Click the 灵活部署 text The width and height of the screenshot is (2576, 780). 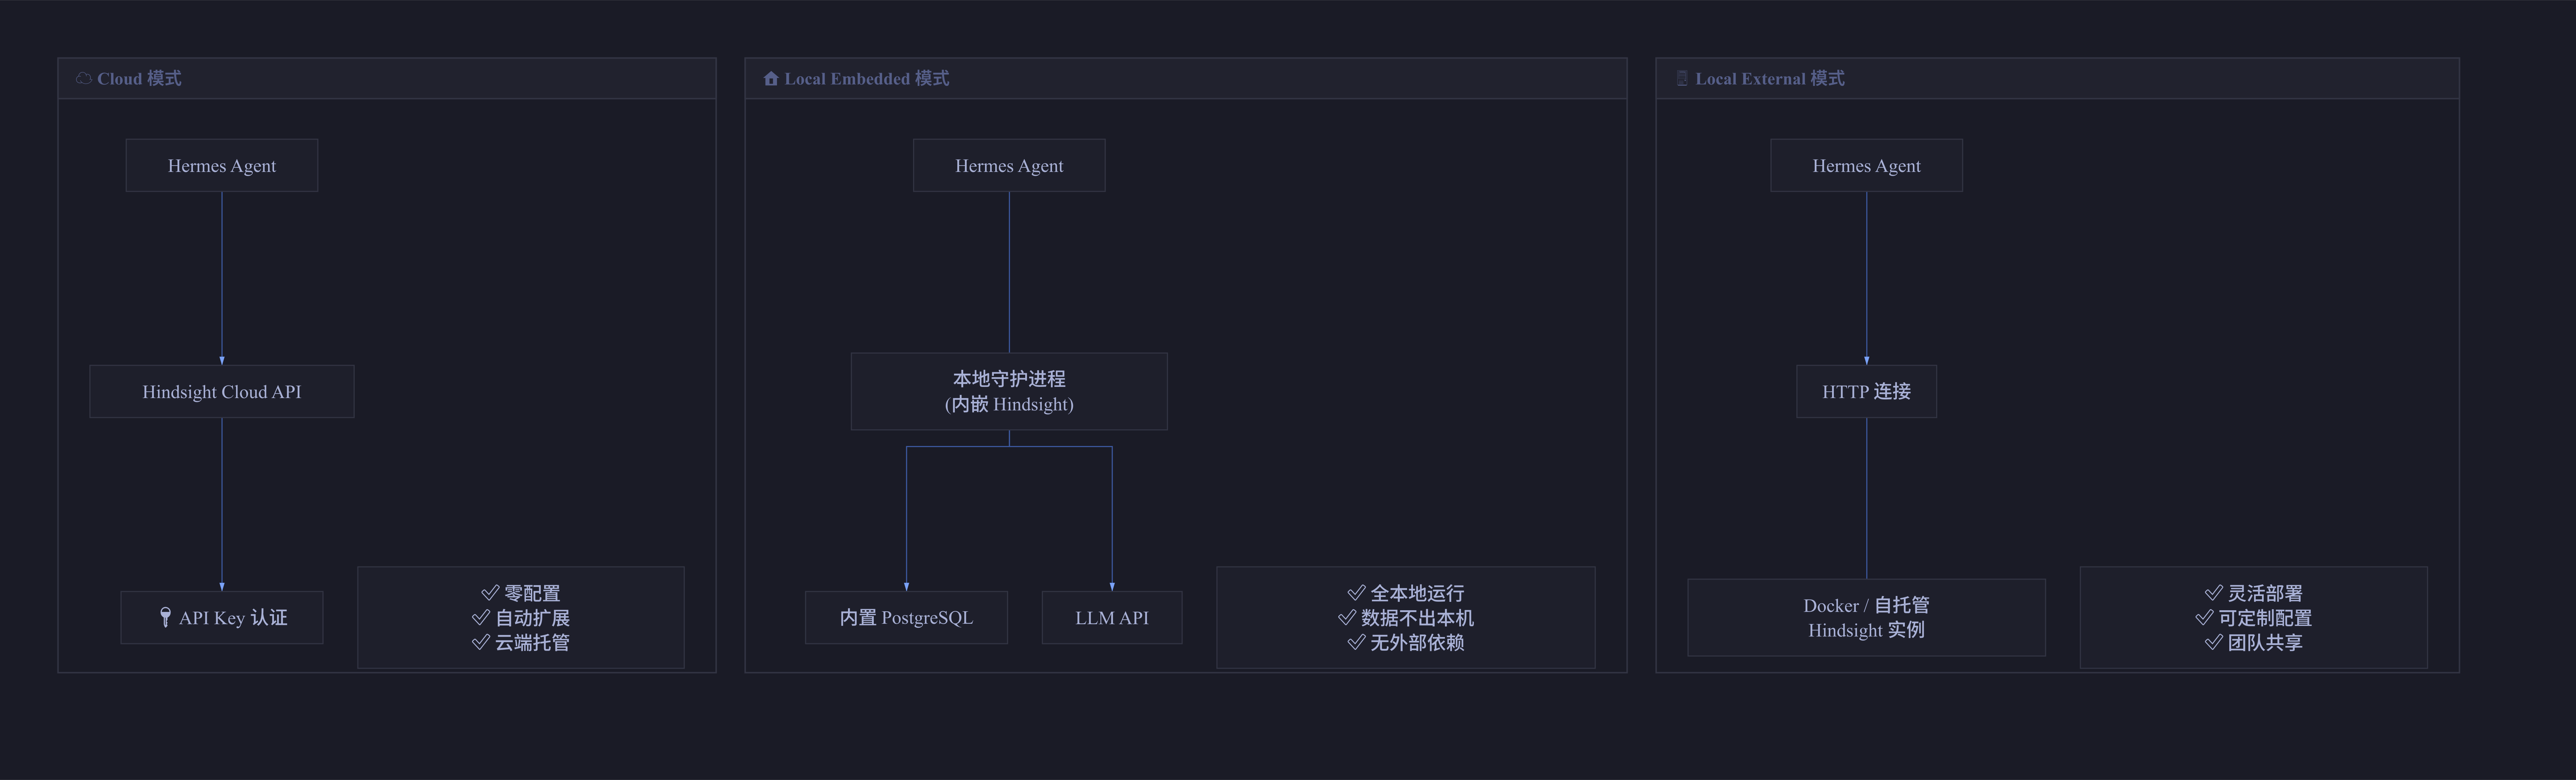pos(2265,593)
